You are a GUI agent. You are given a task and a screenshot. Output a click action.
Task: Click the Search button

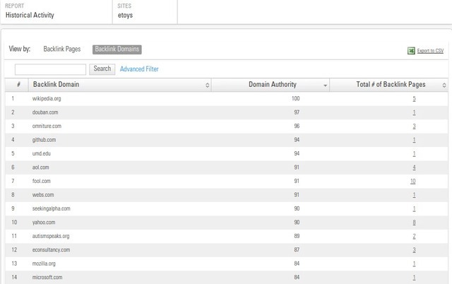tap(102, 69)
